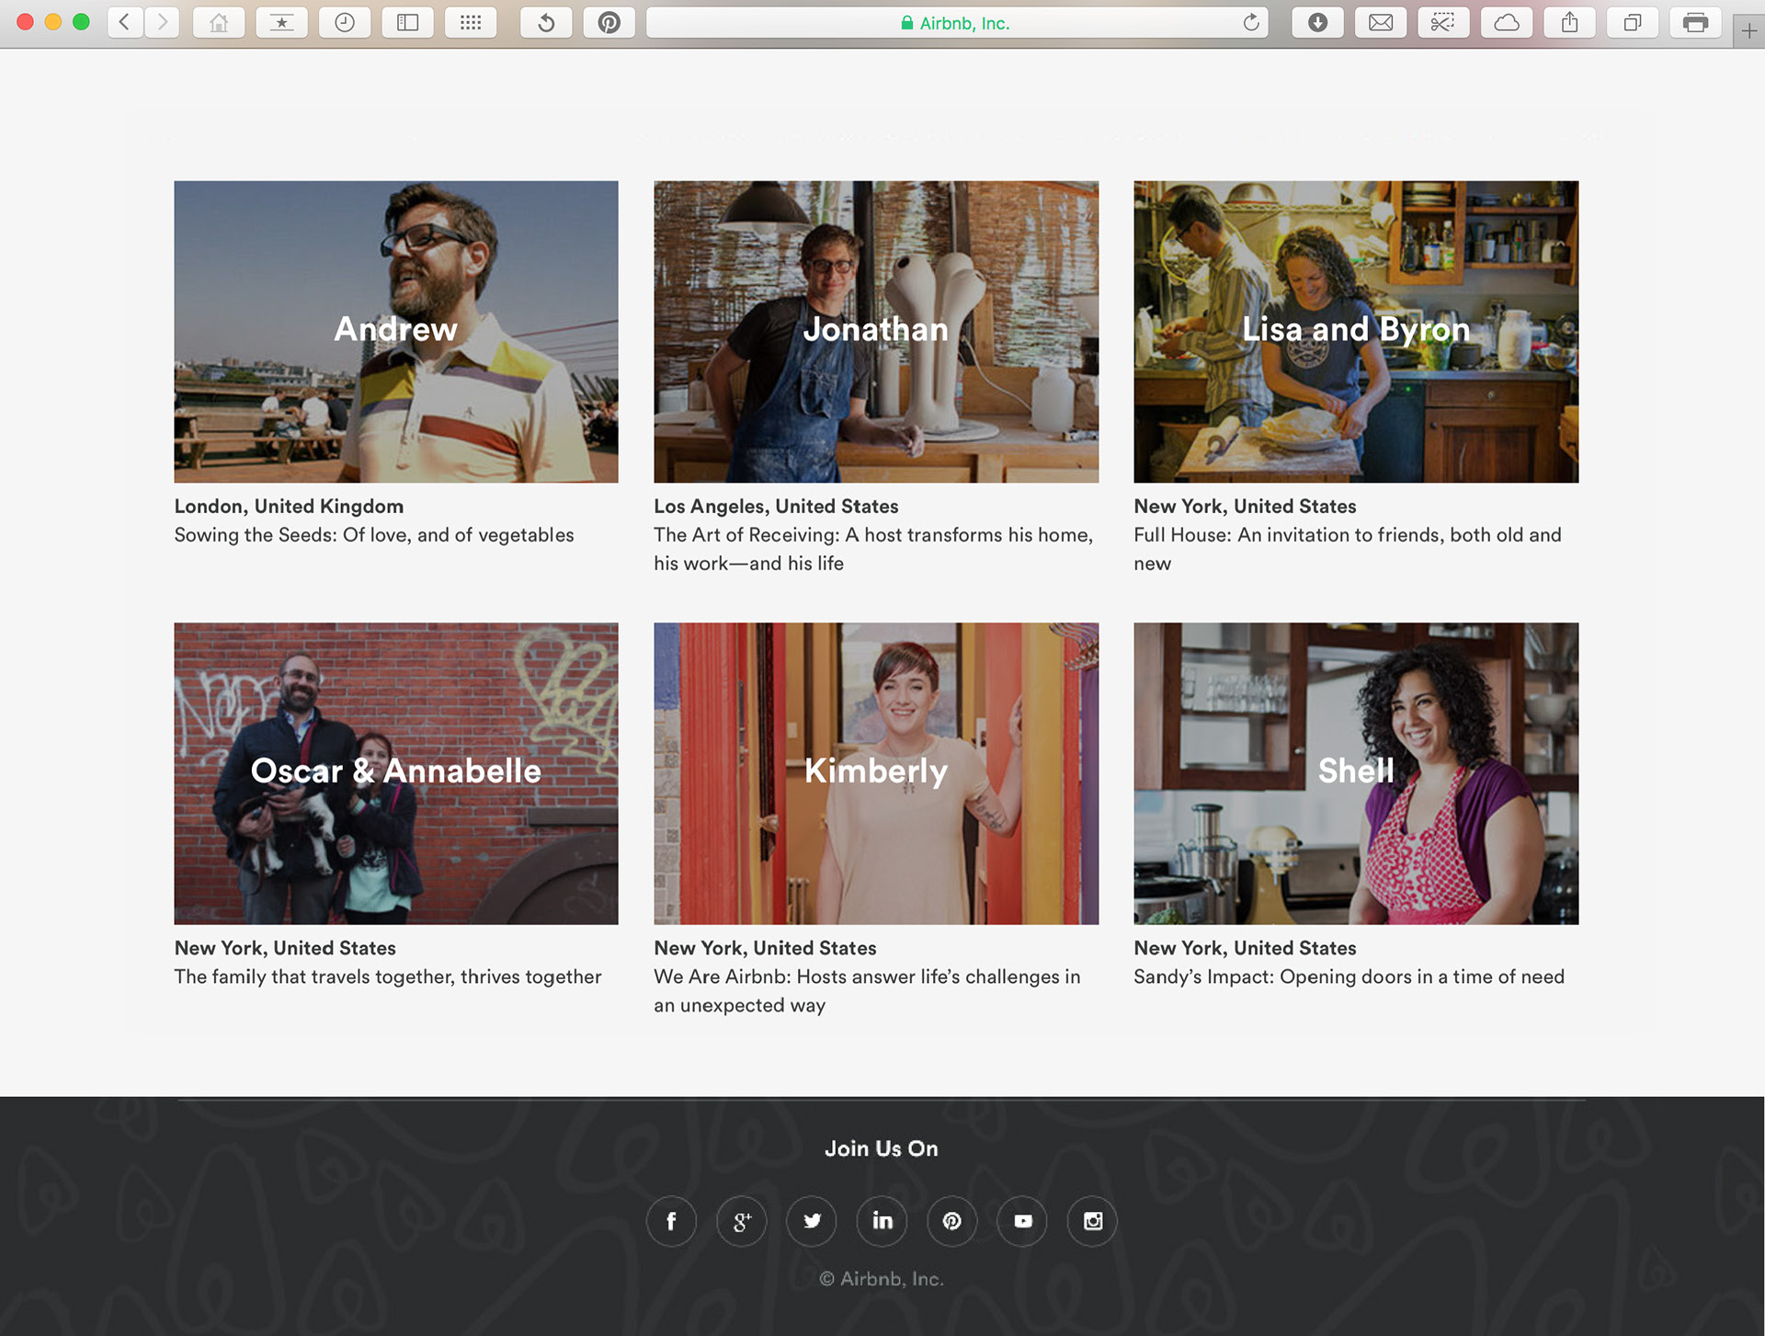Image resolution: width=1765 pixels, height=1336 pixels.
Task: Click 'Sowing the Seeds' story link
Action: click(374, 535)
